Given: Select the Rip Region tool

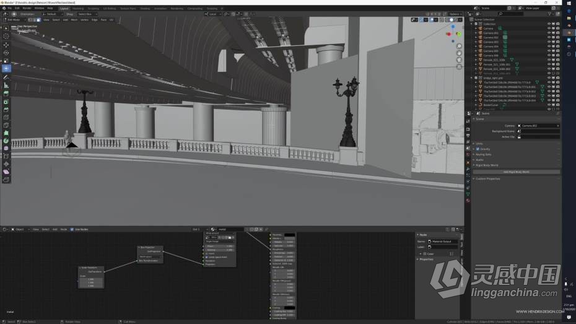Looking at the screenshot, I should point(6,180).
